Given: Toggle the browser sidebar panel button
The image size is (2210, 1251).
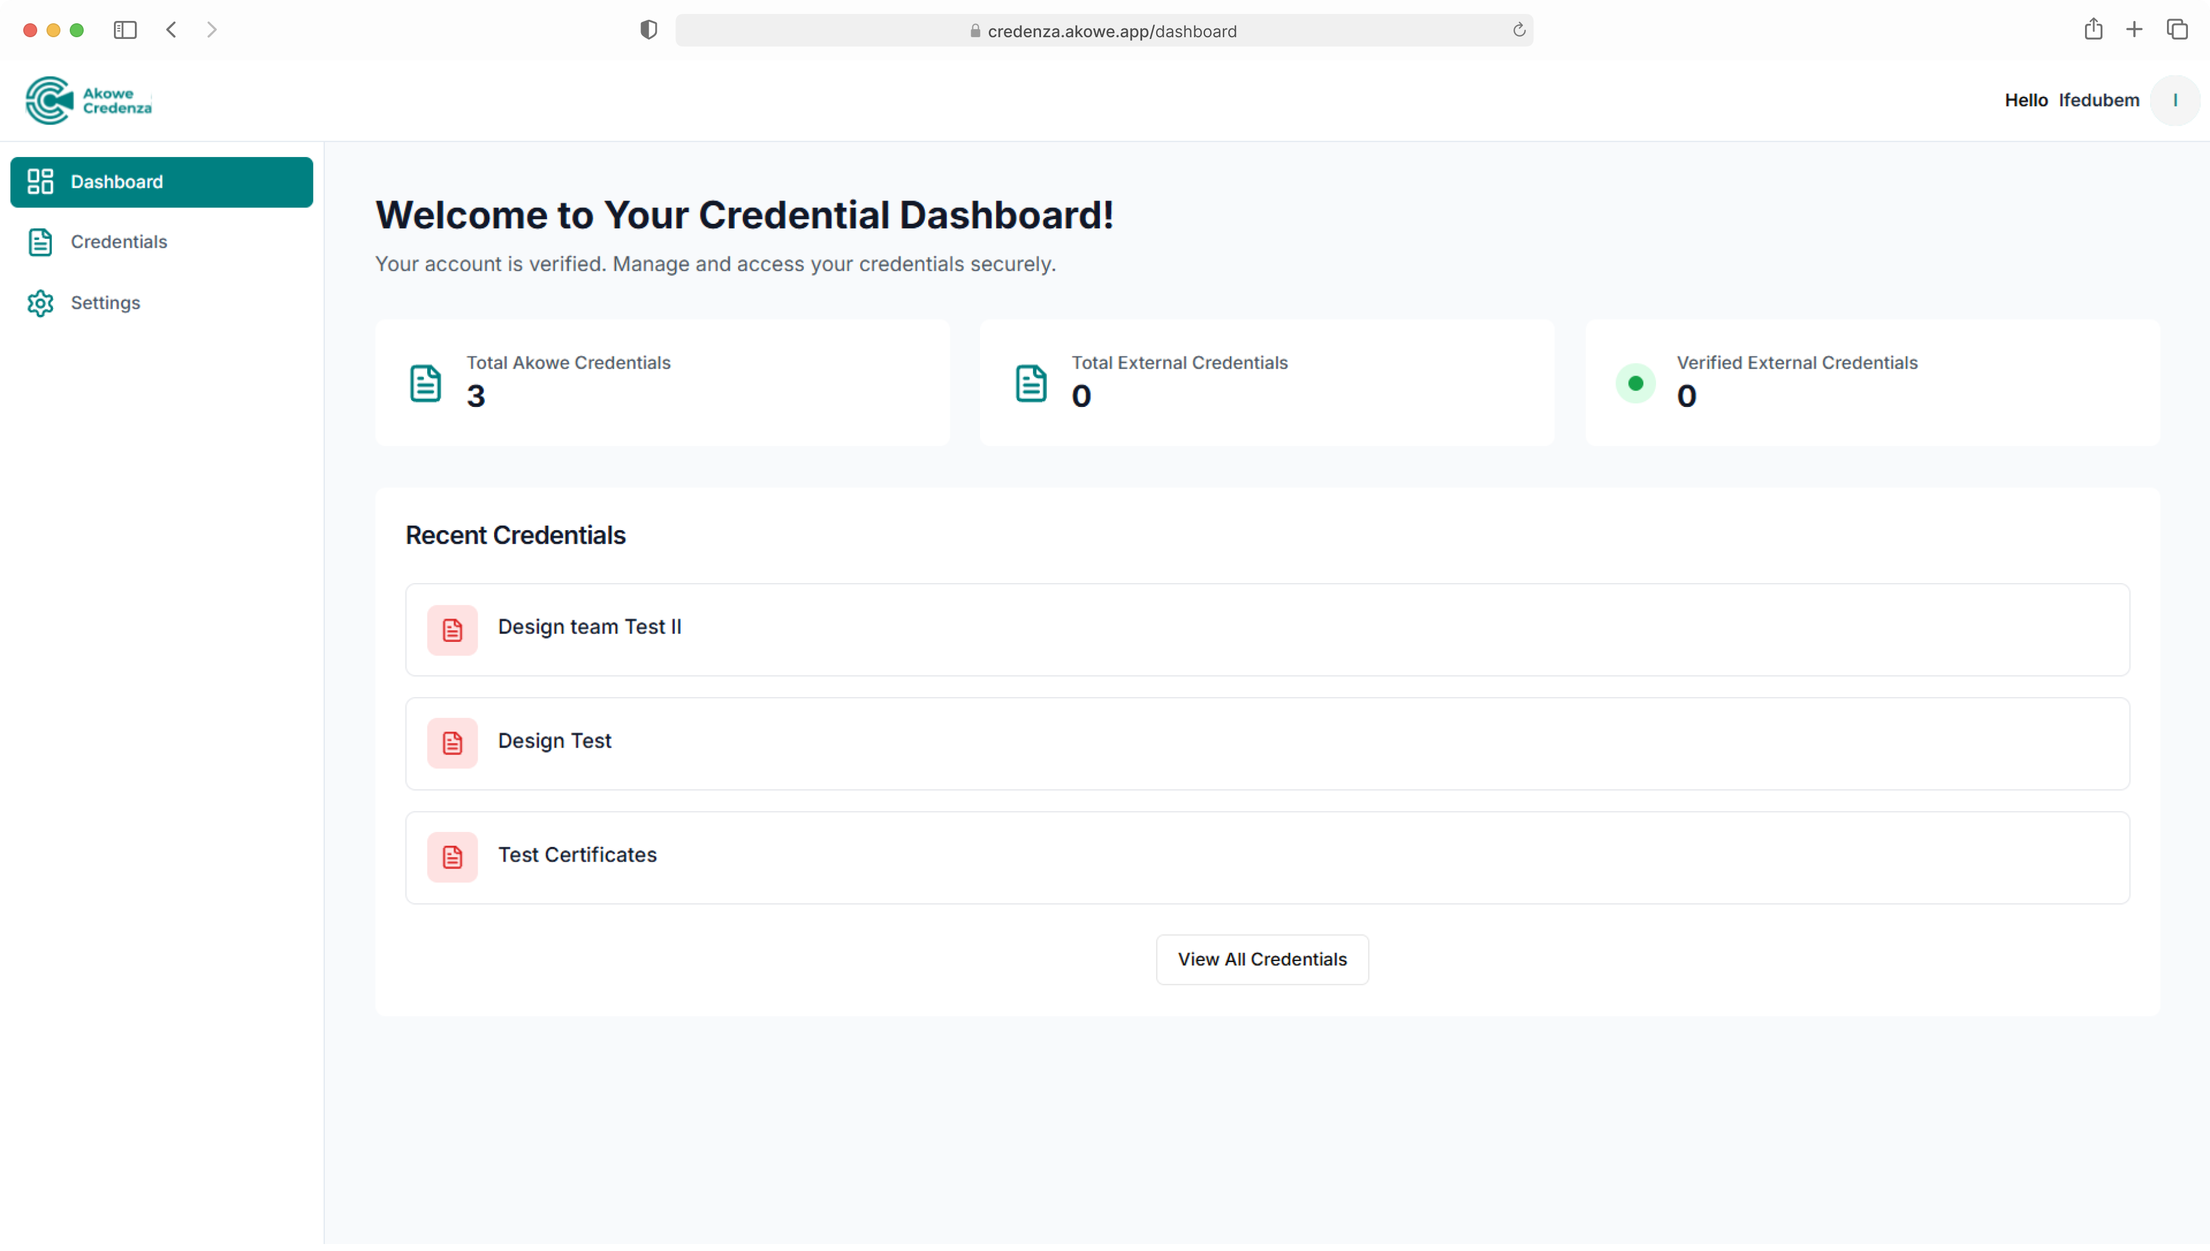Looking at the screenshot, I should [x=126, y=30].
